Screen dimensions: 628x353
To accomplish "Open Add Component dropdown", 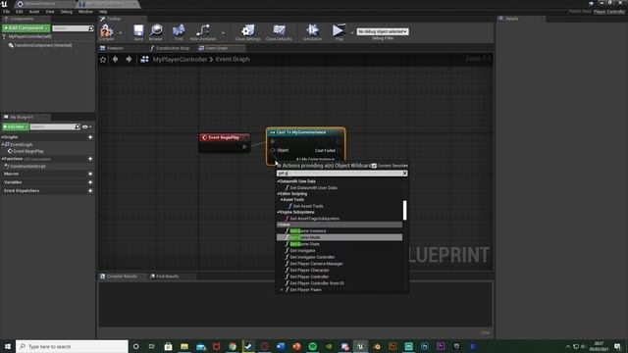I will [x=26, y=28].
